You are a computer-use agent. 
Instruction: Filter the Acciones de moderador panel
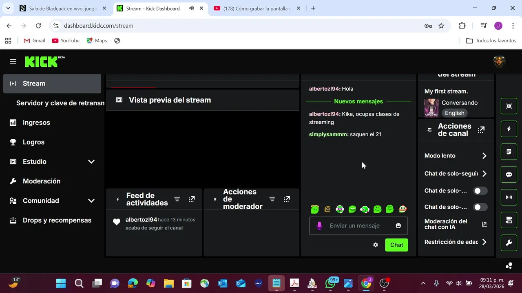272,199
